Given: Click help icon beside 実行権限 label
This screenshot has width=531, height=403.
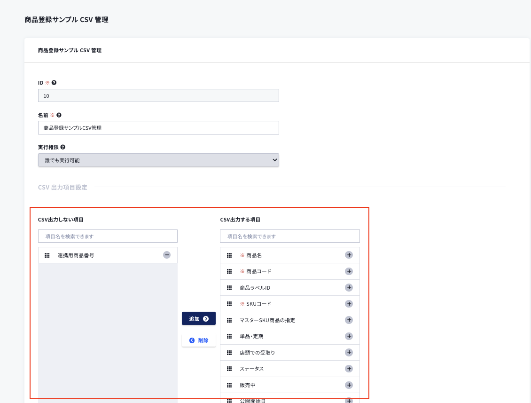Looking at the screenshot, I should click(63, 147).
